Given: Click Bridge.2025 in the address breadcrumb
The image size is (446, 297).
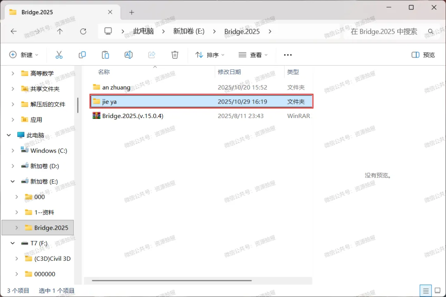Looking at the screenshot, I should pyautogui.click(x=242, y=31).
